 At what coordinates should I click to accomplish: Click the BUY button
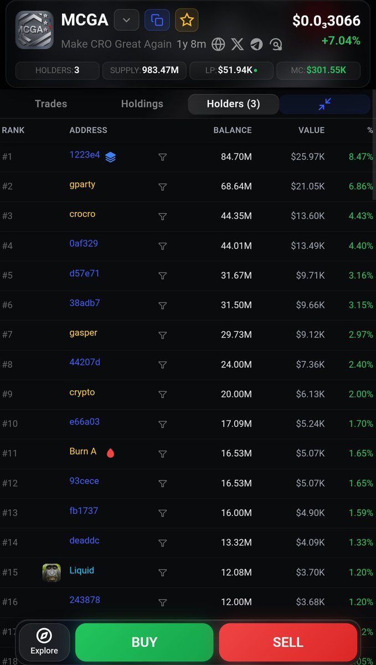click(x=145, y=642)
